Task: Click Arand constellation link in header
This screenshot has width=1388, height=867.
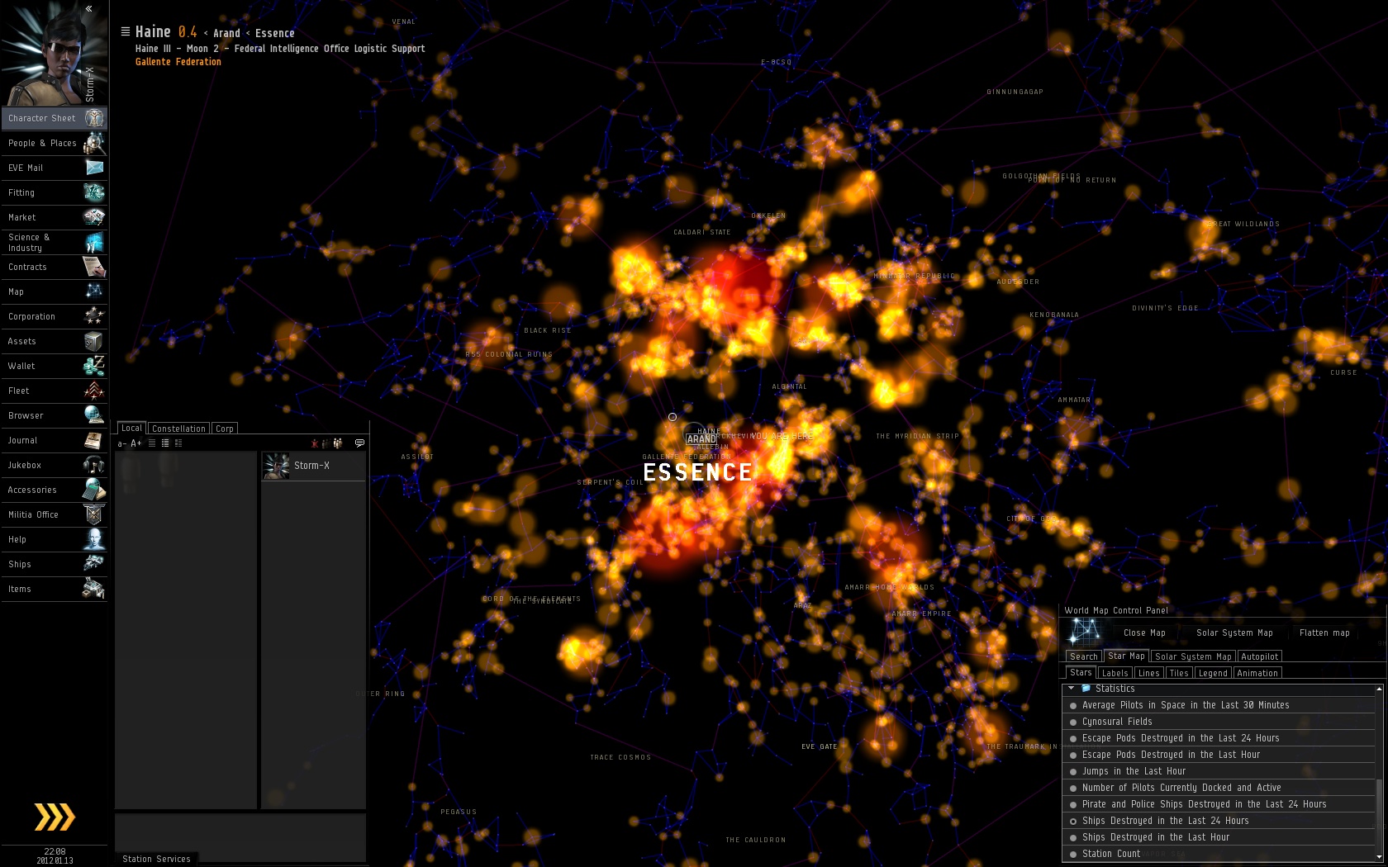Action: tap(226, 34)
